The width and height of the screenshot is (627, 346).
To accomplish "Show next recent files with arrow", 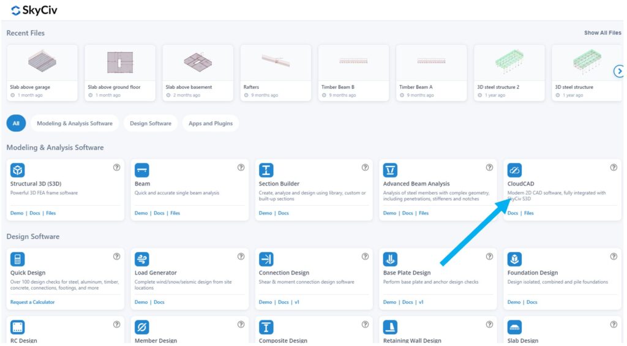I will coord(619,72).
